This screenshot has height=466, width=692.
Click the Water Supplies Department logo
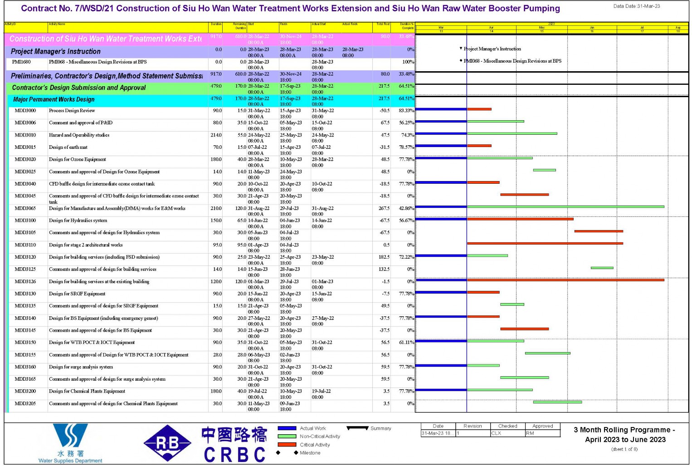pyautogui.click(x=70, y=443)
